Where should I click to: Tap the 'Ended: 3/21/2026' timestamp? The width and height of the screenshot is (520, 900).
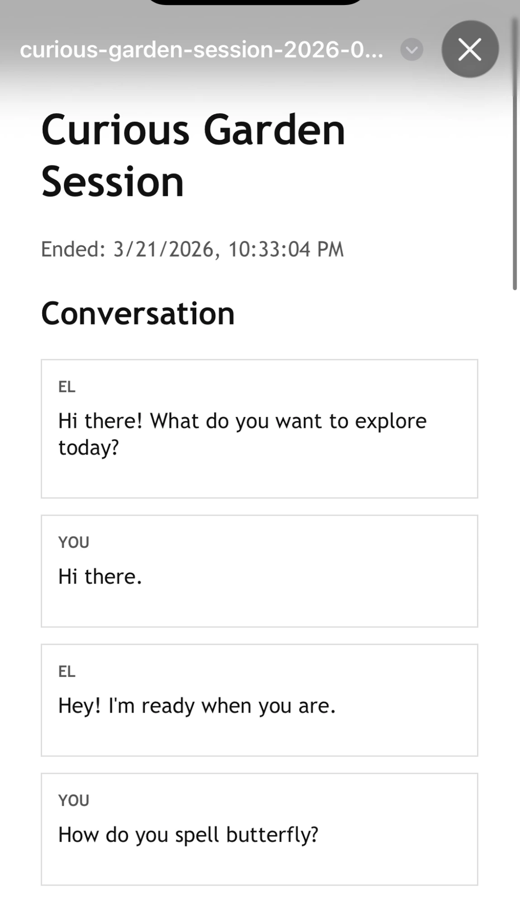[192, 248]
